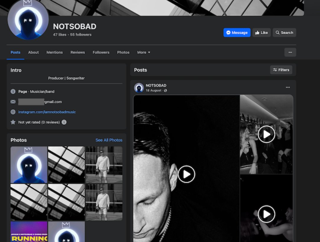Click the NOTSOBAD page title
Screen dimensions: 320x242
pos(75,26)
